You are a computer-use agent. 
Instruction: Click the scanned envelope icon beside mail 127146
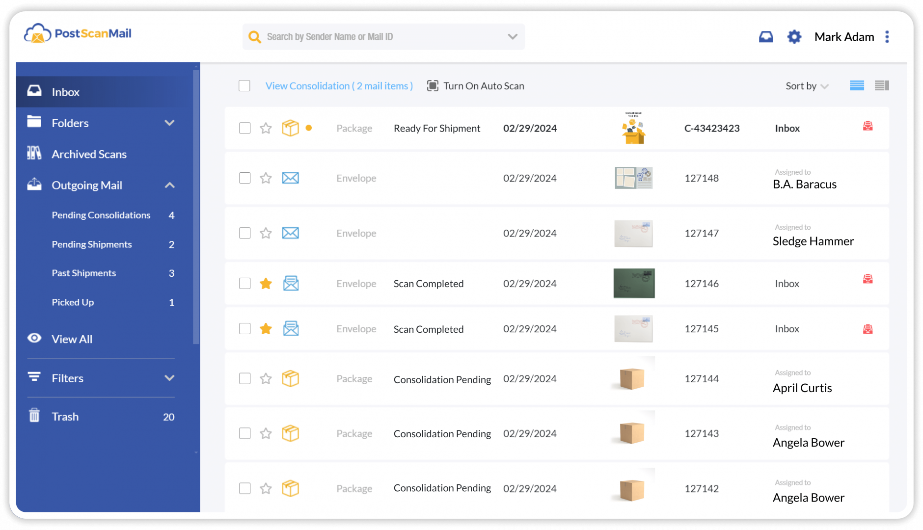point(290,283)
